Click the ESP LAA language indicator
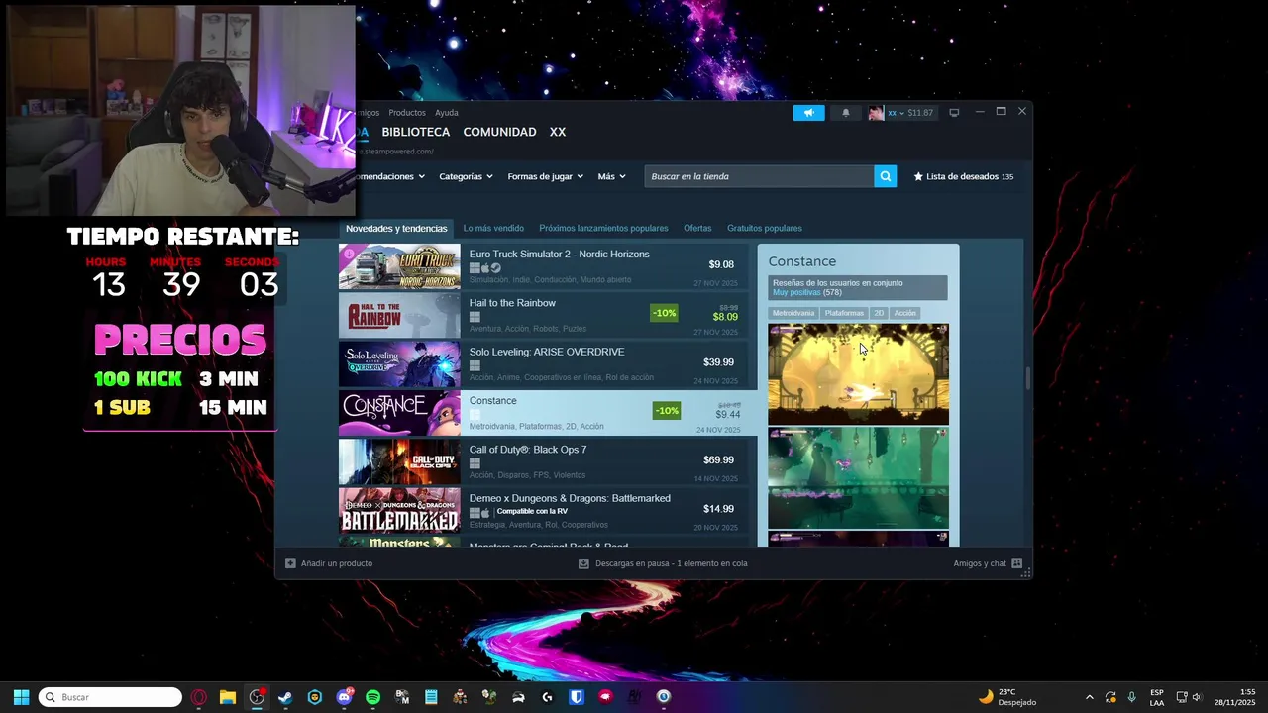 1157,697
